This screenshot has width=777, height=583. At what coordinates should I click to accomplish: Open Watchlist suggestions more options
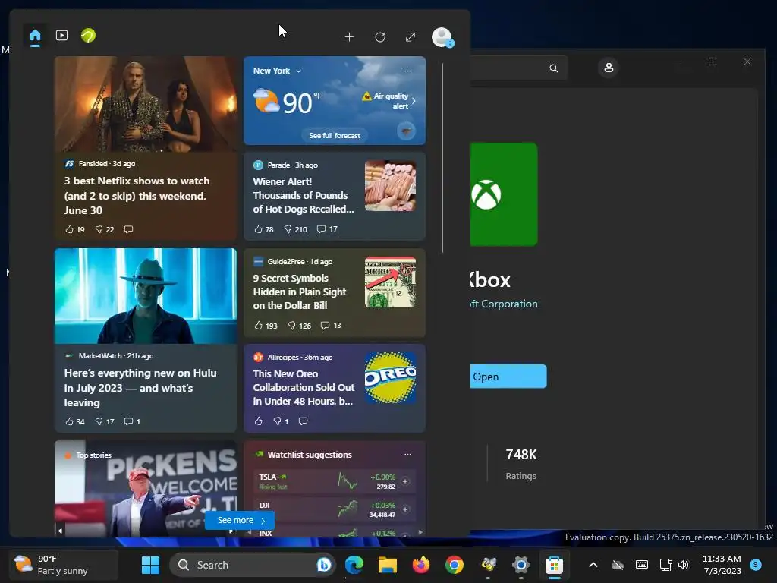click(x=407, y=455)
